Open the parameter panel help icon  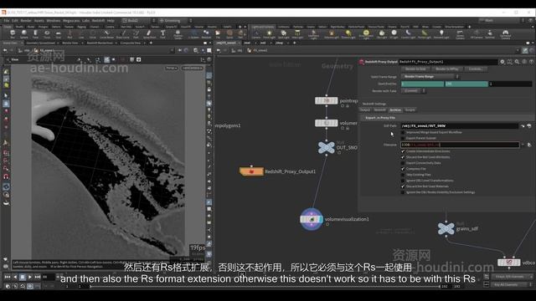coord(531,62)
